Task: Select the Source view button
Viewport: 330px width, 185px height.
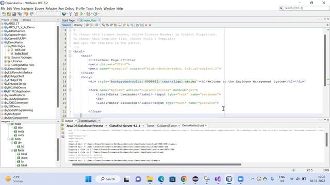Action: click(x=67, y=25)
